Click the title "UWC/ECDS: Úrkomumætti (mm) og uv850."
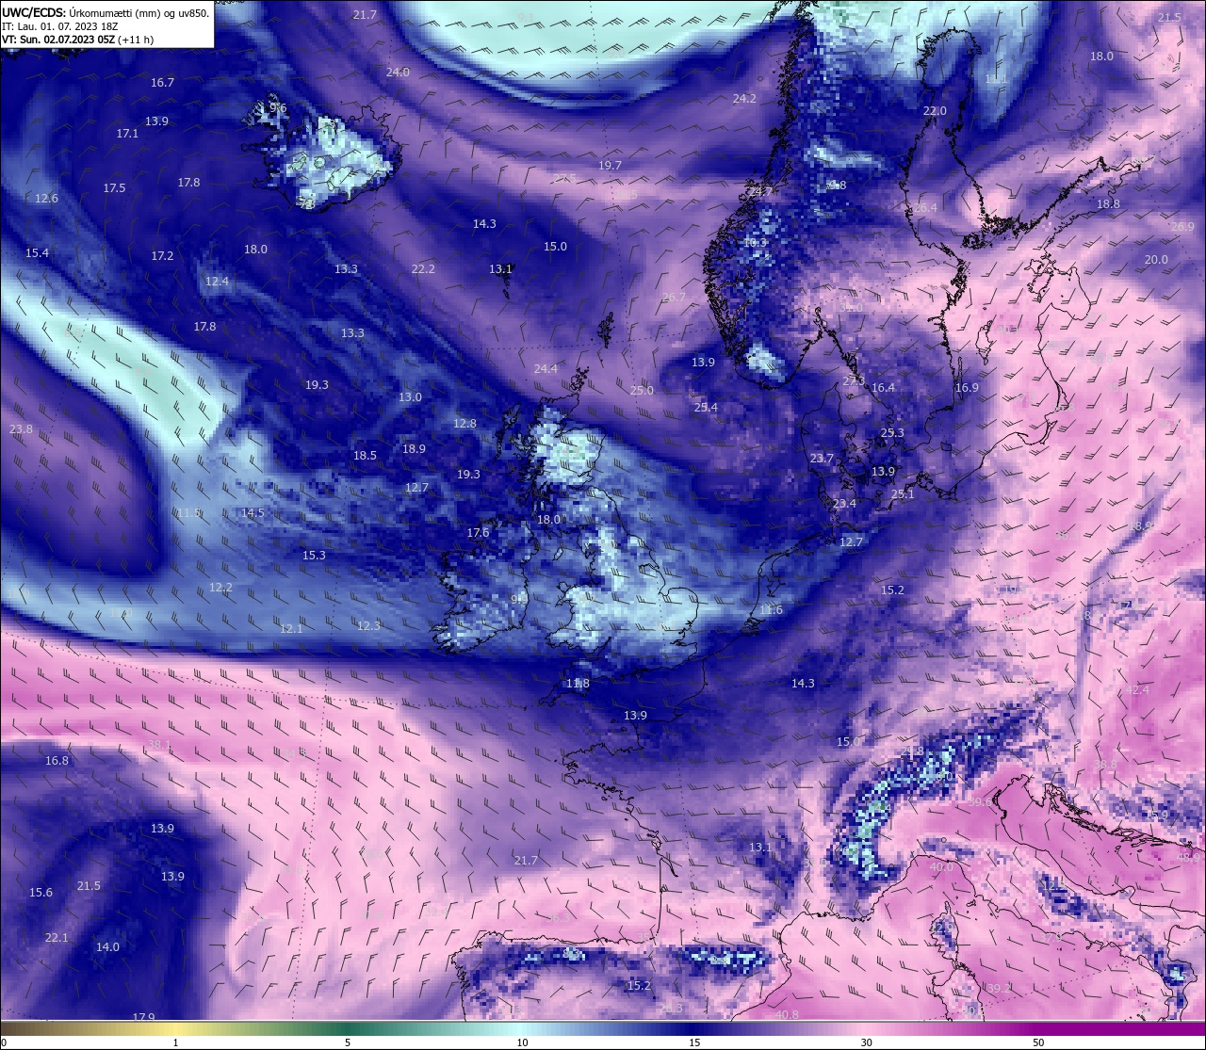 106,13
